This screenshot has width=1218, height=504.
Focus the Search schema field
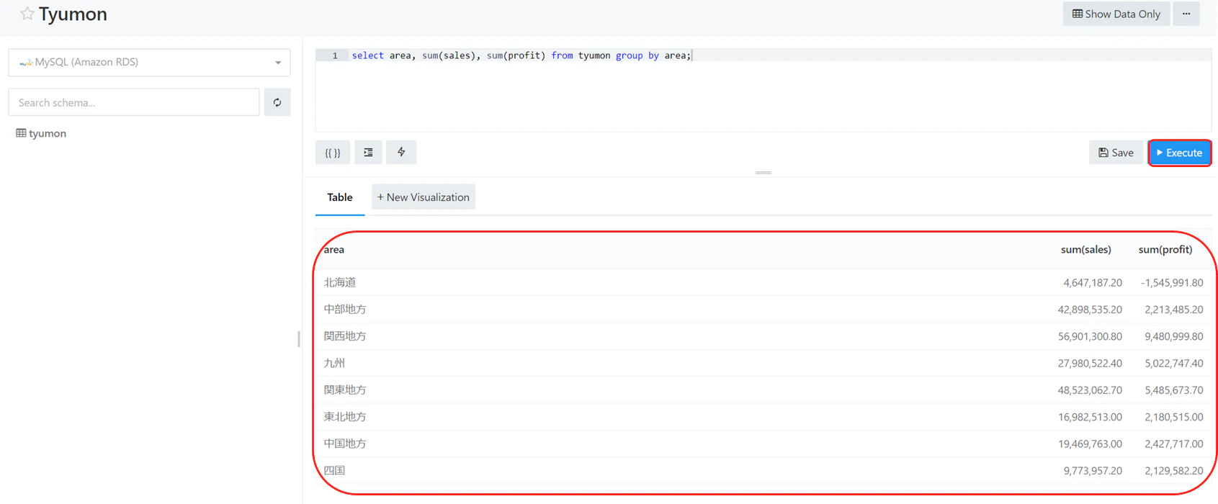coord(134,102)
